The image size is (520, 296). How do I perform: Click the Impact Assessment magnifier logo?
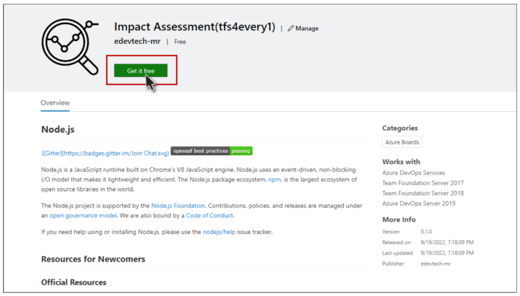click(x=70, y=47)
